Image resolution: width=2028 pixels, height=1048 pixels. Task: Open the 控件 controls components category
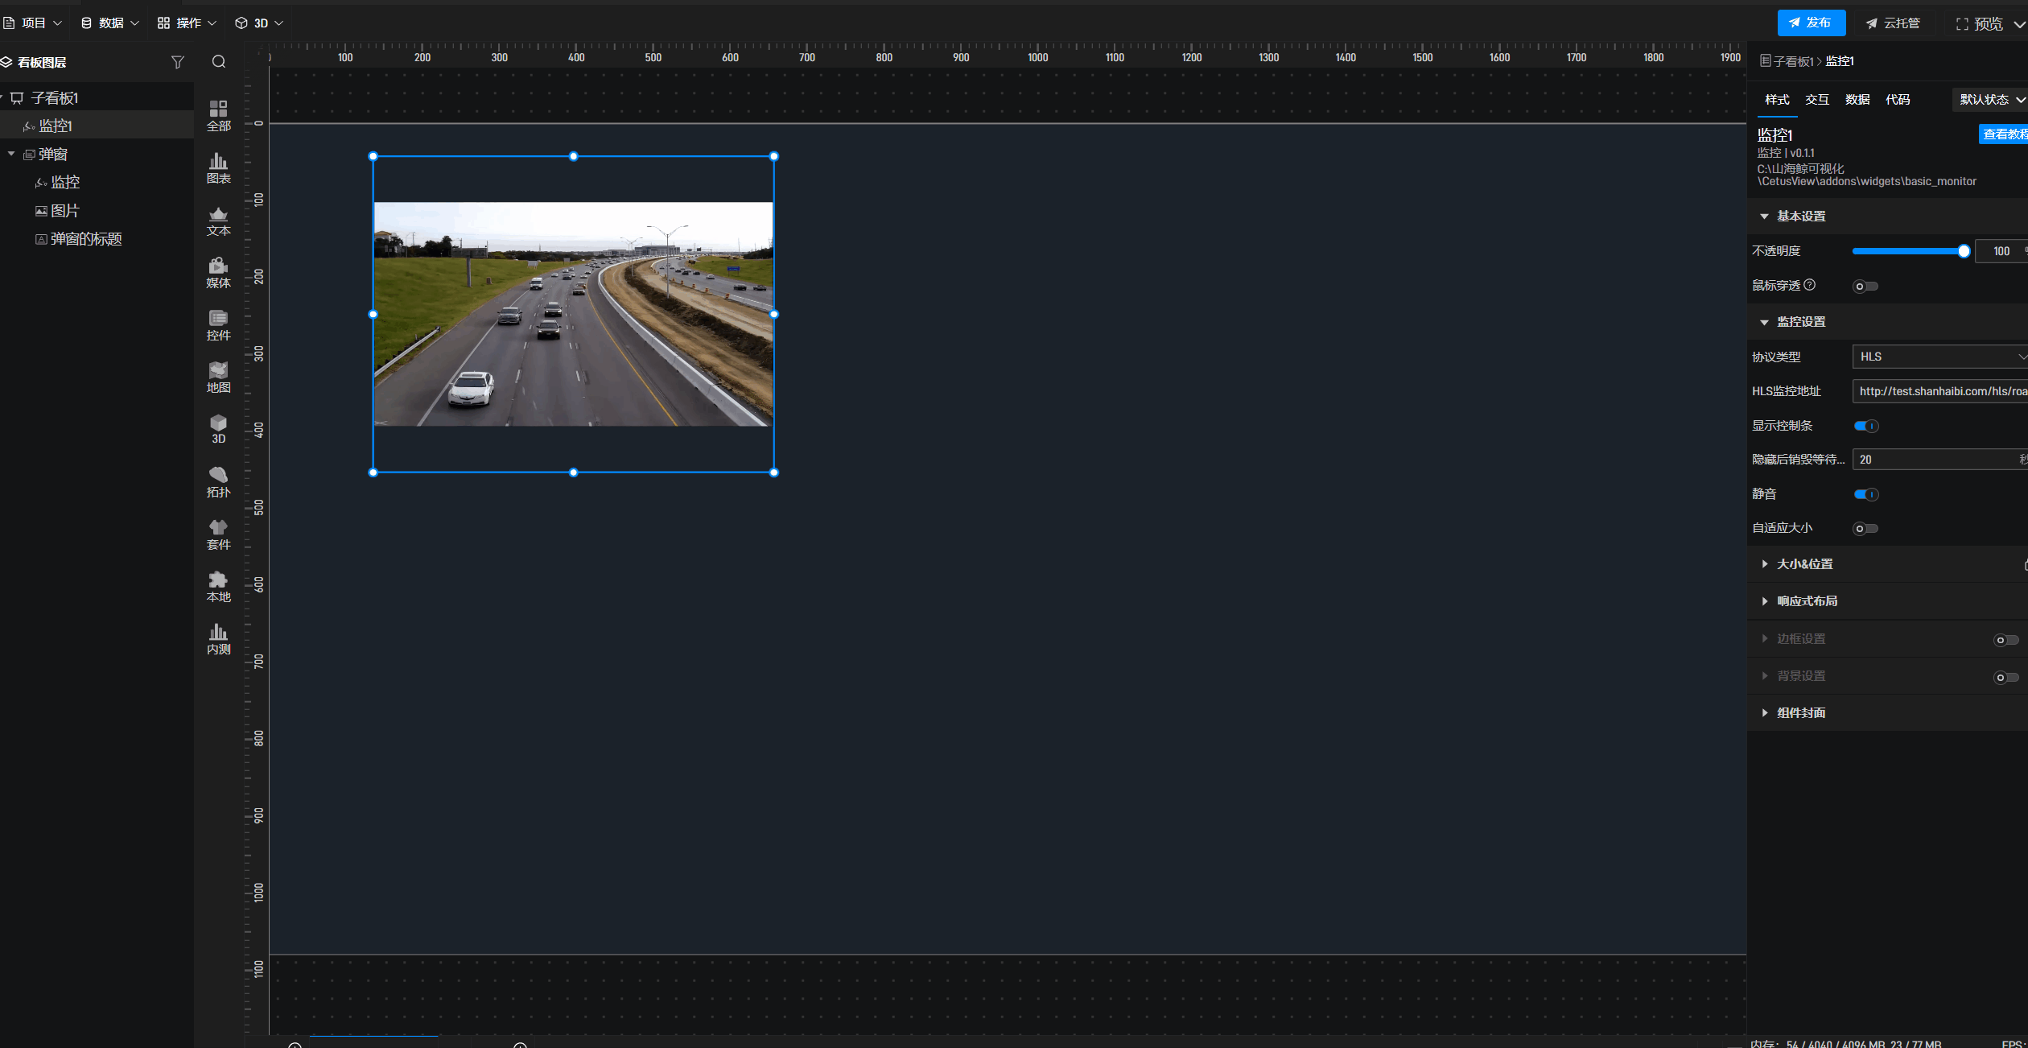click(218, 324)
